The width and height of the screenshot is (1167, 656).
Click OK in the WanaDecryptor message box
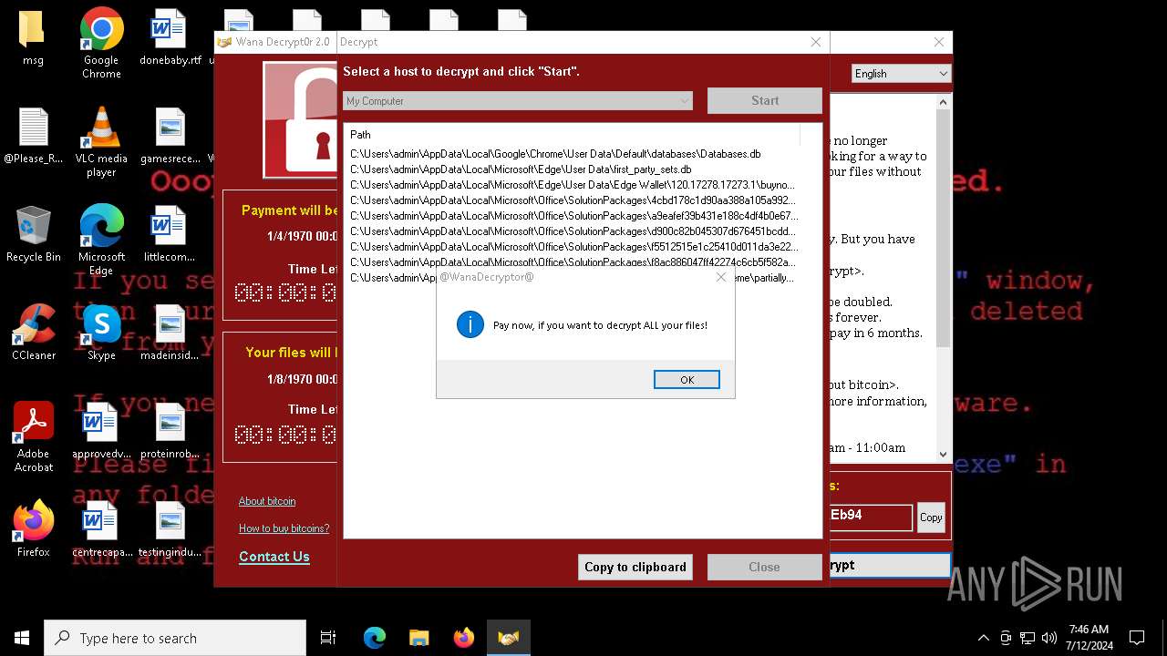click(x=687, y=380)
